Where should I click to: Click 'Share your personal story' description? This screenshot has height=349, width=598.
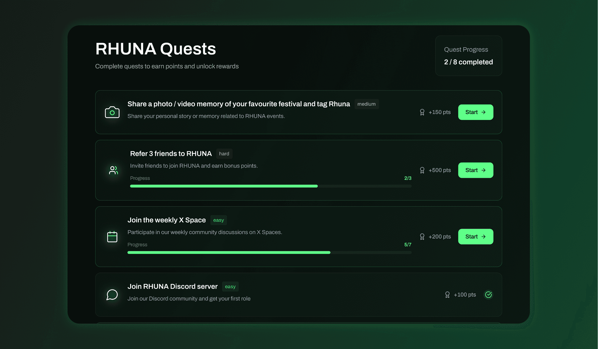coord(206,116)
